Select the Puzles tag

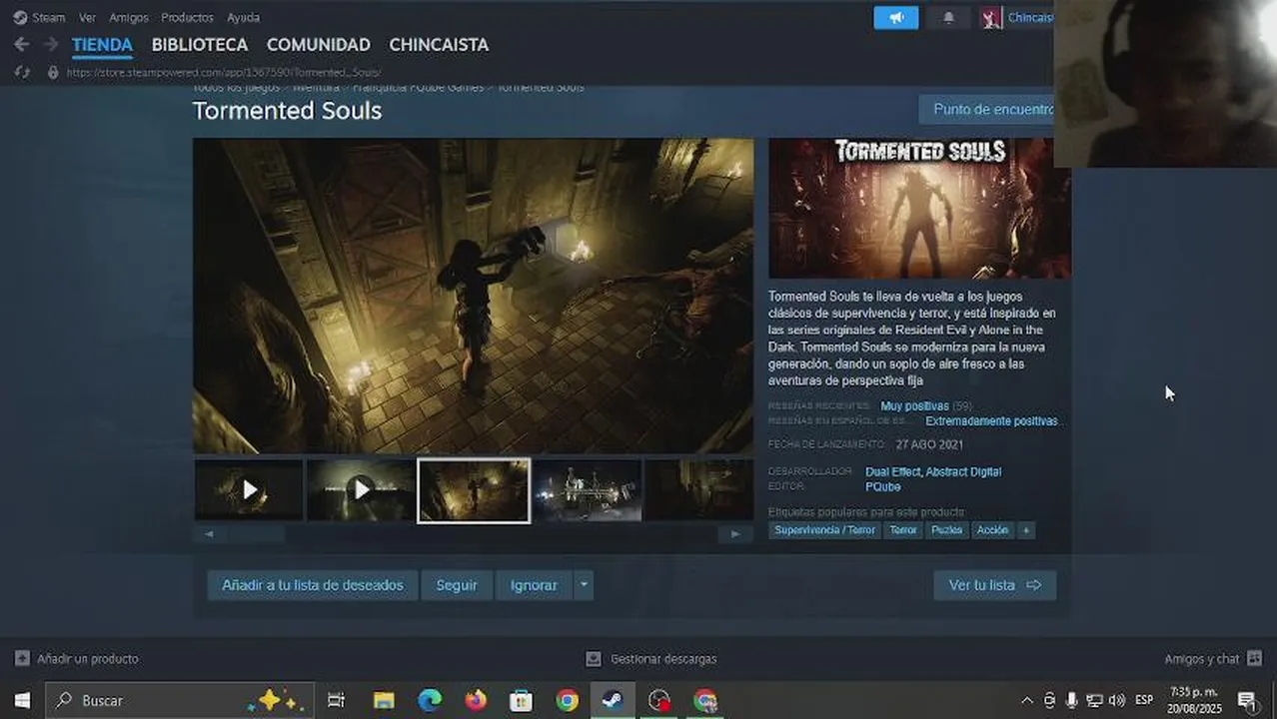947,530
